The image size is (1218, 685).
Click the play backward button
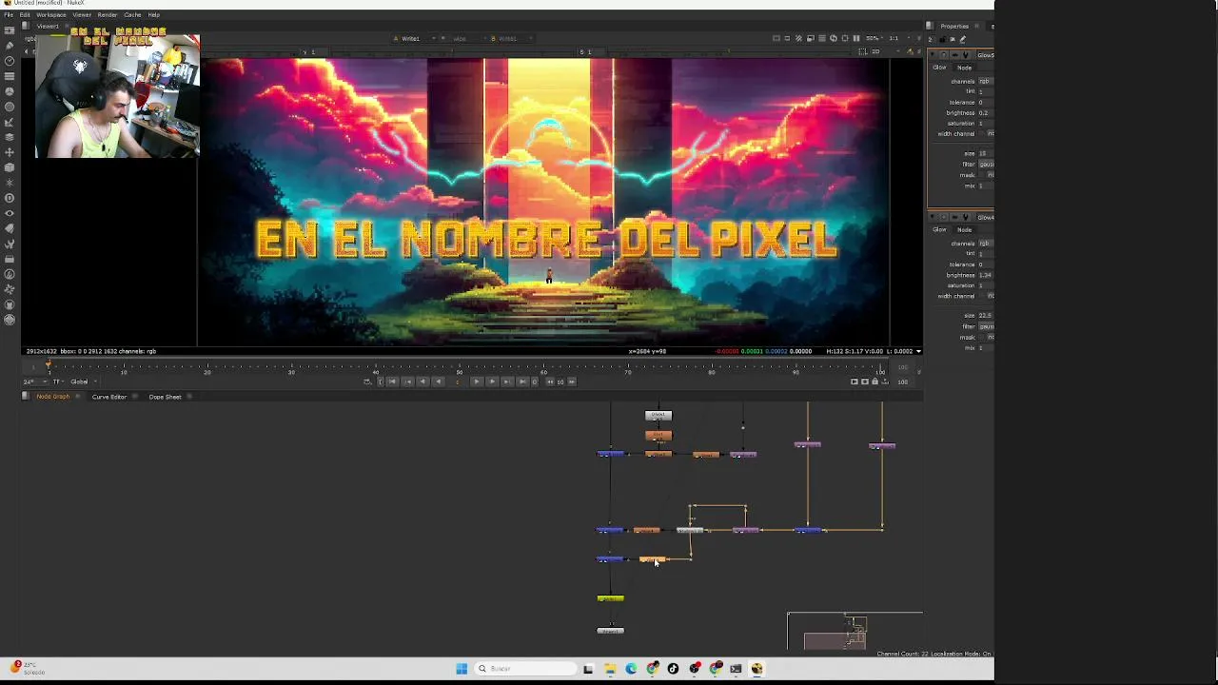pyautogui.click(x=438, y=382)
